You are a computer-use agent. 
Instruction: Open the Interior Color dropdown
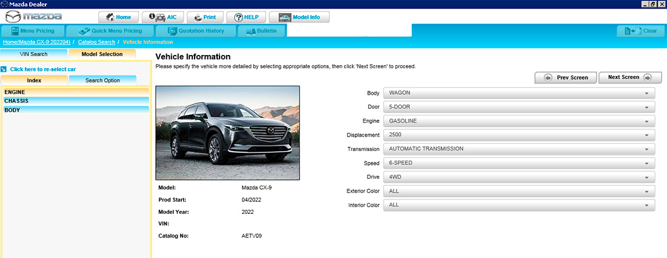point(519,205)
